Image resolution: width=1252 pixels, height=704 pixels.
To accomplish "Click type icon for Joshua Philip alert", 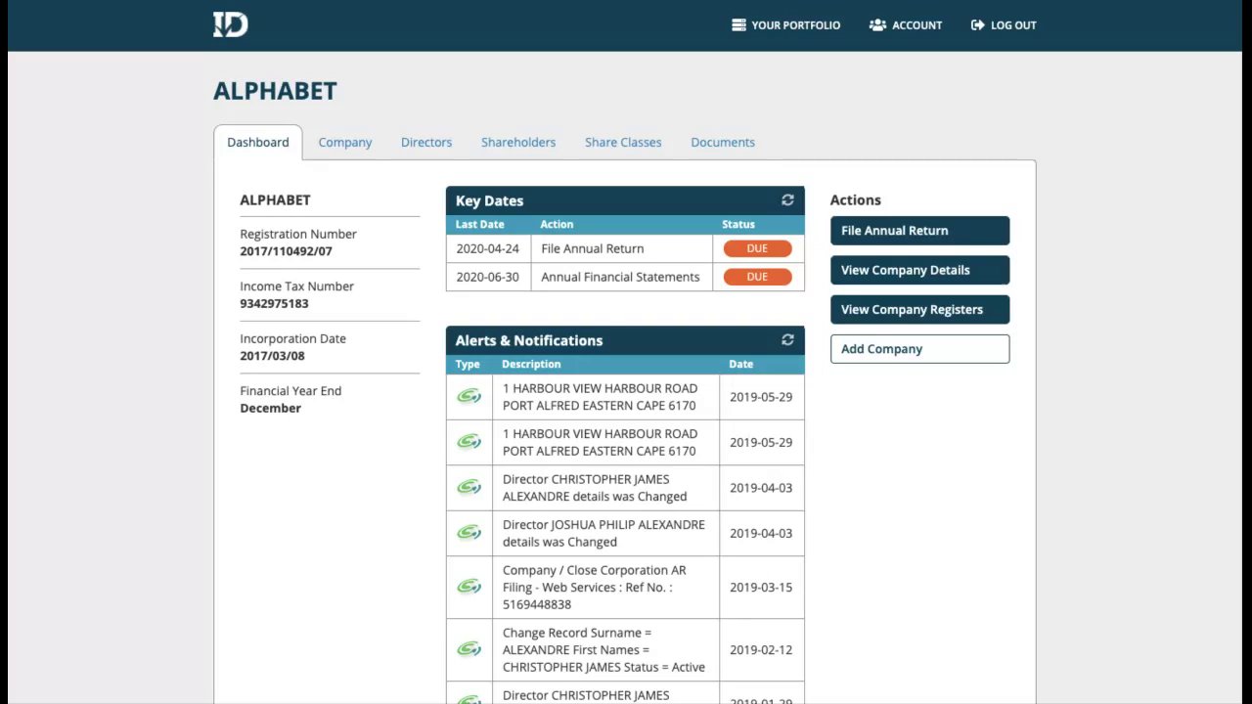I will click(x=469, y=533).
